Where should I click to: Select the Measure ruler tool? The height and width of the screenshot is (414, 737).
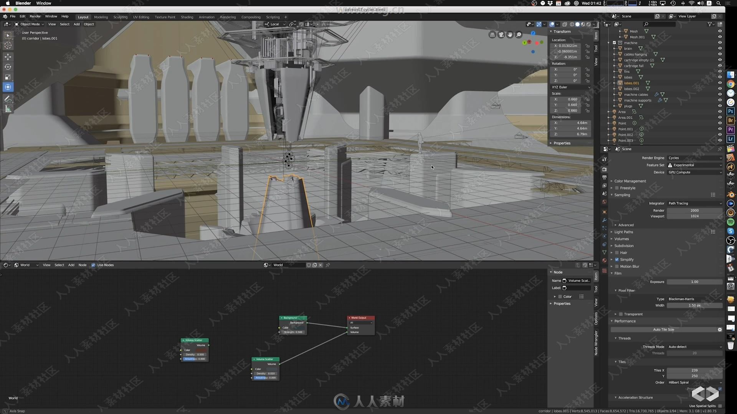[x=8, y=109]
